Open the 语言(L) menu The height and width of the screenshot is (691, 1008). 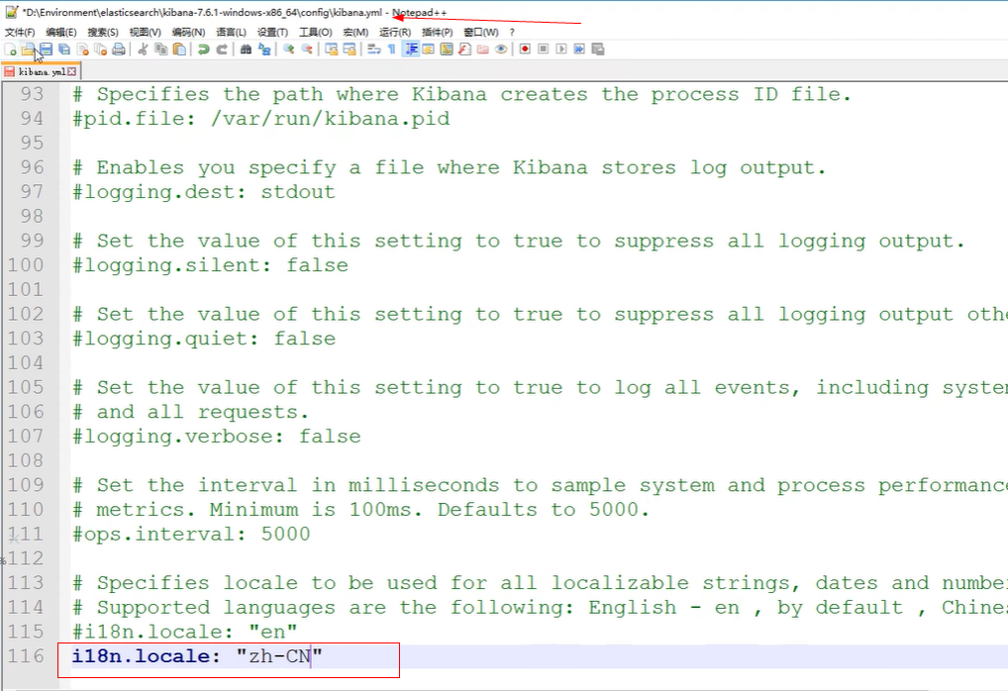pos(231,32)
